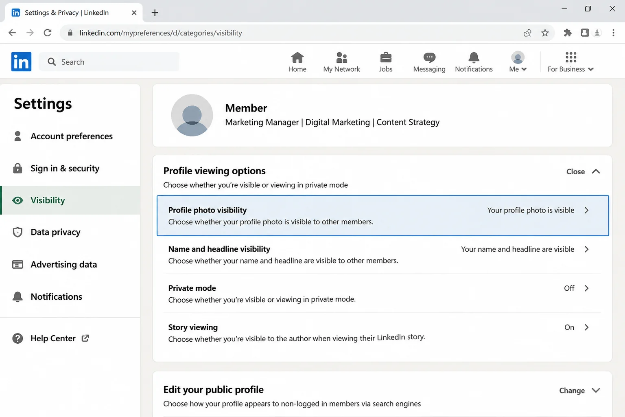
Task: Select the Settings & Privacy LinkedIn tab
Action: coord(74,13)
